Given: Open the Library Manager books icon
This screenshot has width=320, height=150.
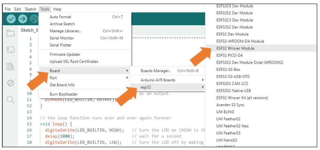Looking at the screenshot, I should pos(11,66).
